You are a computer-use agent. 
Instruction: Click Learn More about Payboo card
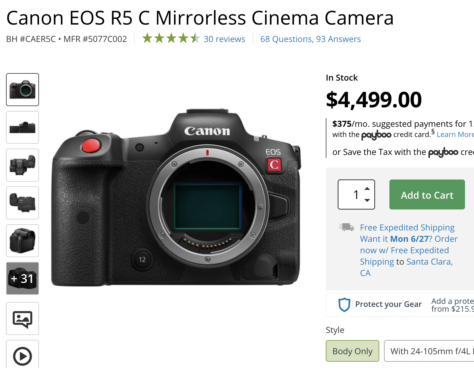(x=455, y=135)
